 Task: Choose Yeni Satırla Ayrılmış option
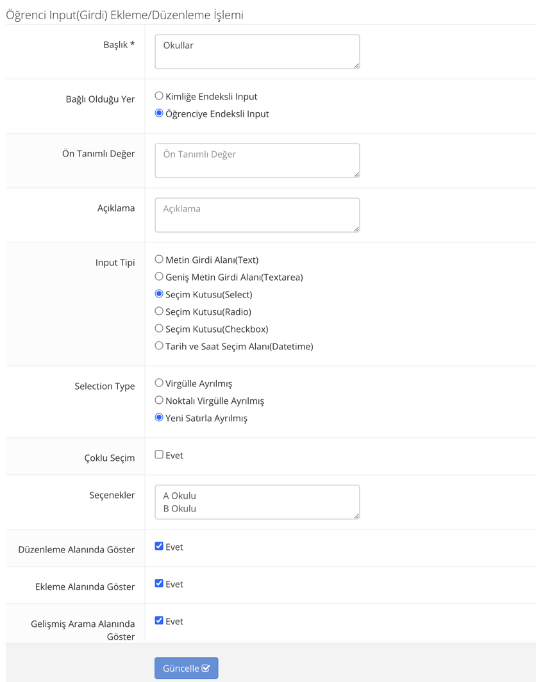pos(159,418)
